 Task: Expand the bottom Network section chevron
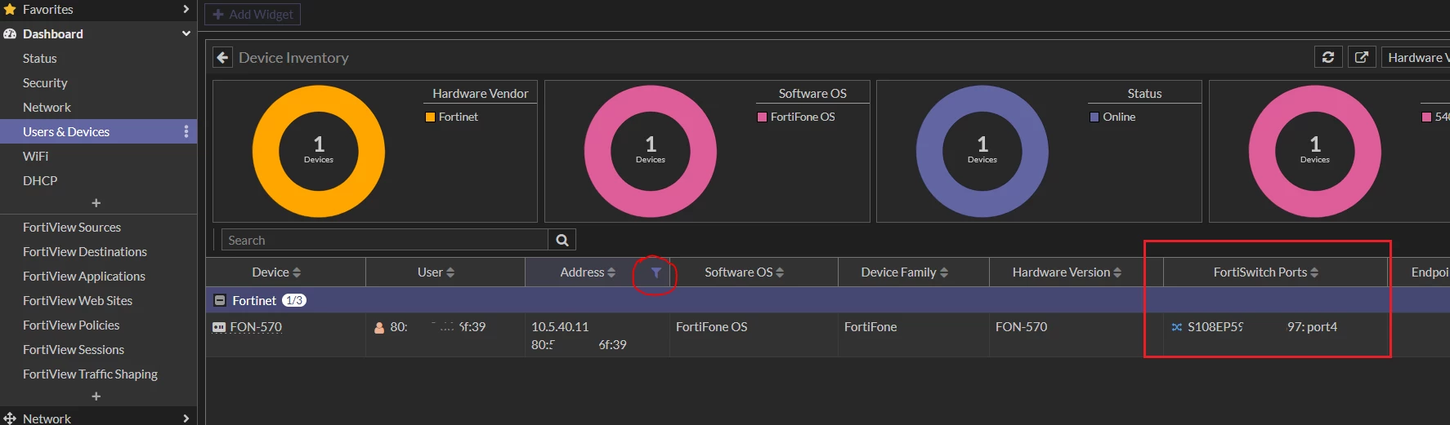click(x=186, y=418)
